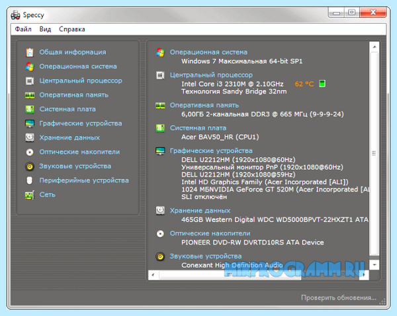Click the Оперативная память heading in the summary

pos(204,105)
